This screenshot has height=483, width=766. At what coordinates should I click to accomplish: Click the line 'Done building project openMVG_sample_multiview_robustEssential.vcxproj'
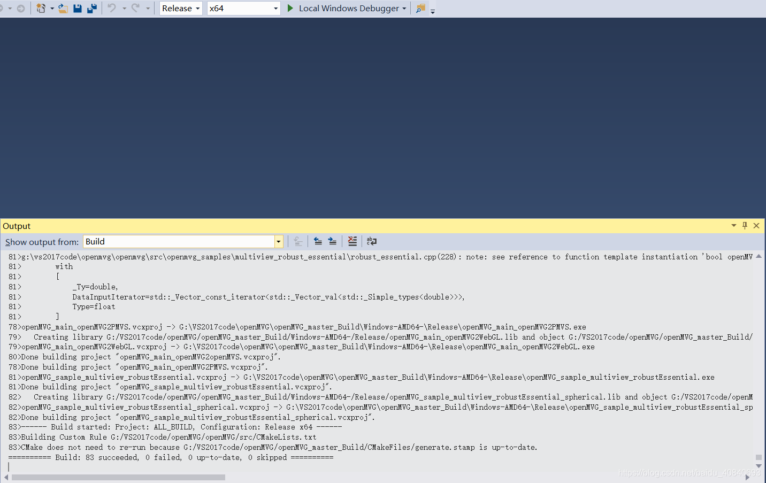(170, 387)
